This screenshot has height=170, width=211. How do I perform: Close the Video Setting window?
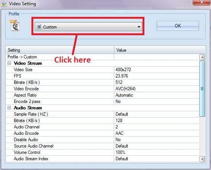point(202,2)
